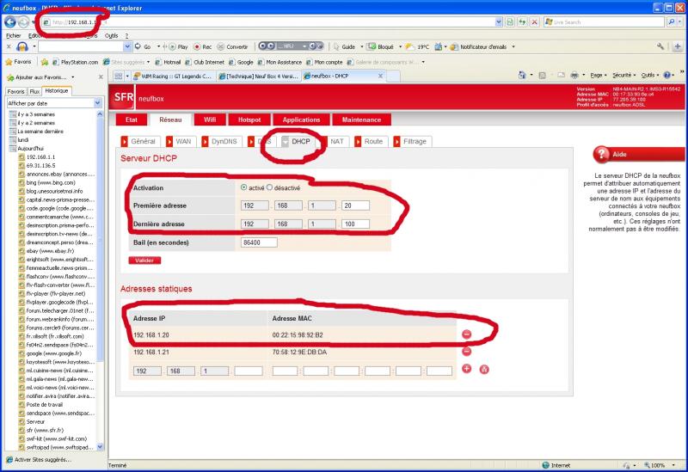Switch to Favoris tab in sidebar
This screenshot has width=688, height=472.
pos(15,91)
